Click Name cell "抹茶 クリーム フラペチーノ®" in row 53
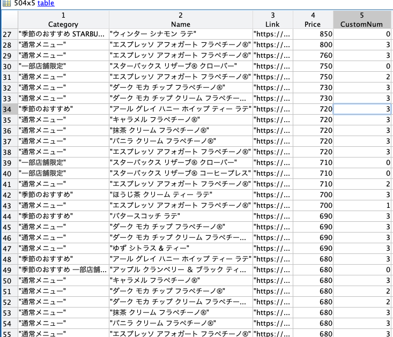Image resolution: width=393 pixels, height=337 pixels. [181, 313]
